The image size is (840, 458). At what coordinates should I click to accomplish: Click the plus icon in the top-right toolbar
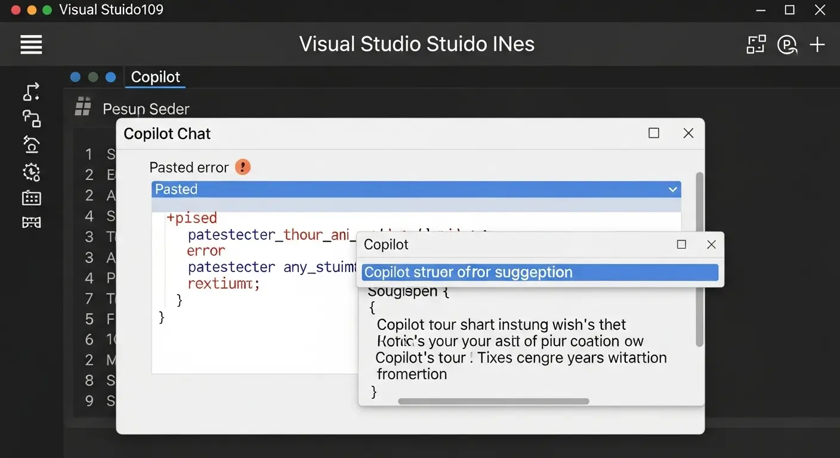tap(817, 44)
